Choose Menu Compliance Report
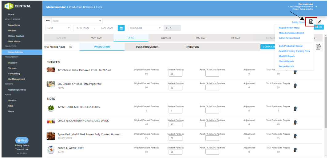The width and height of the screenshot is (329, 159). (x=291, y=33)
